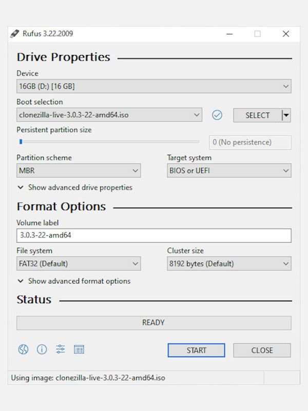Click the 'Drive Properties' heading
This screenshot has height=411, width=308.
(x=63, y=57)
